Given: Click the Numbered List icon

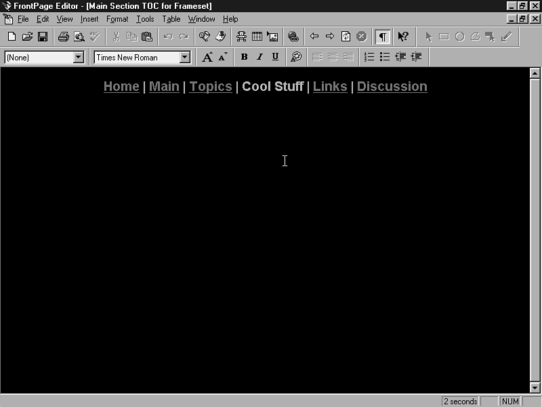Looking at the screenshot, I should (x=369, y=57).
